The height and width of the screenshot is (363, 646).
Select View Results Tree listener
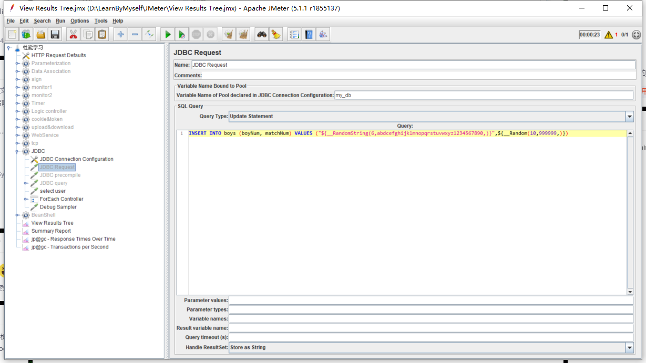[53, 223]
